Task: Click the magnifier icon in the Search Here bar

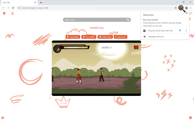Action: [x=128, y=20]
